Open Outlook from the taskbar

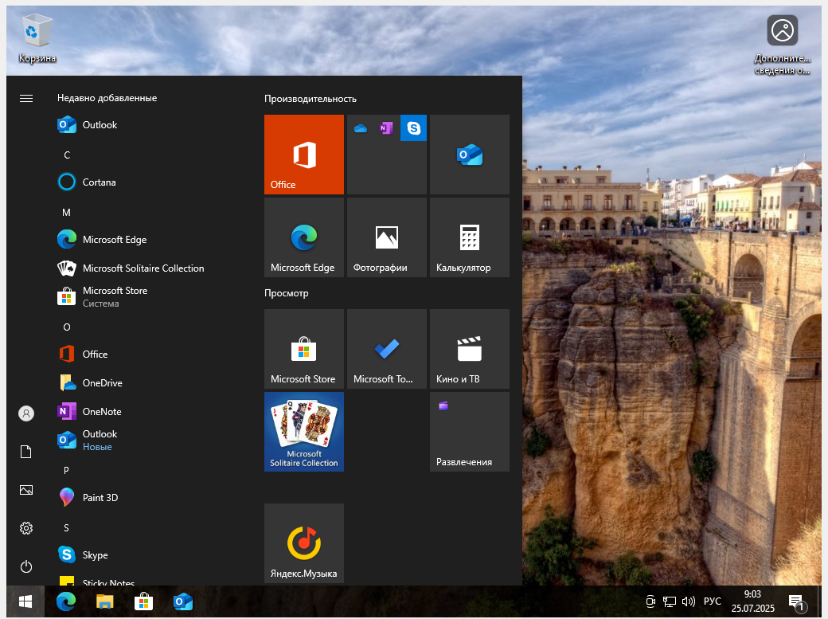[x=182, y=601]
